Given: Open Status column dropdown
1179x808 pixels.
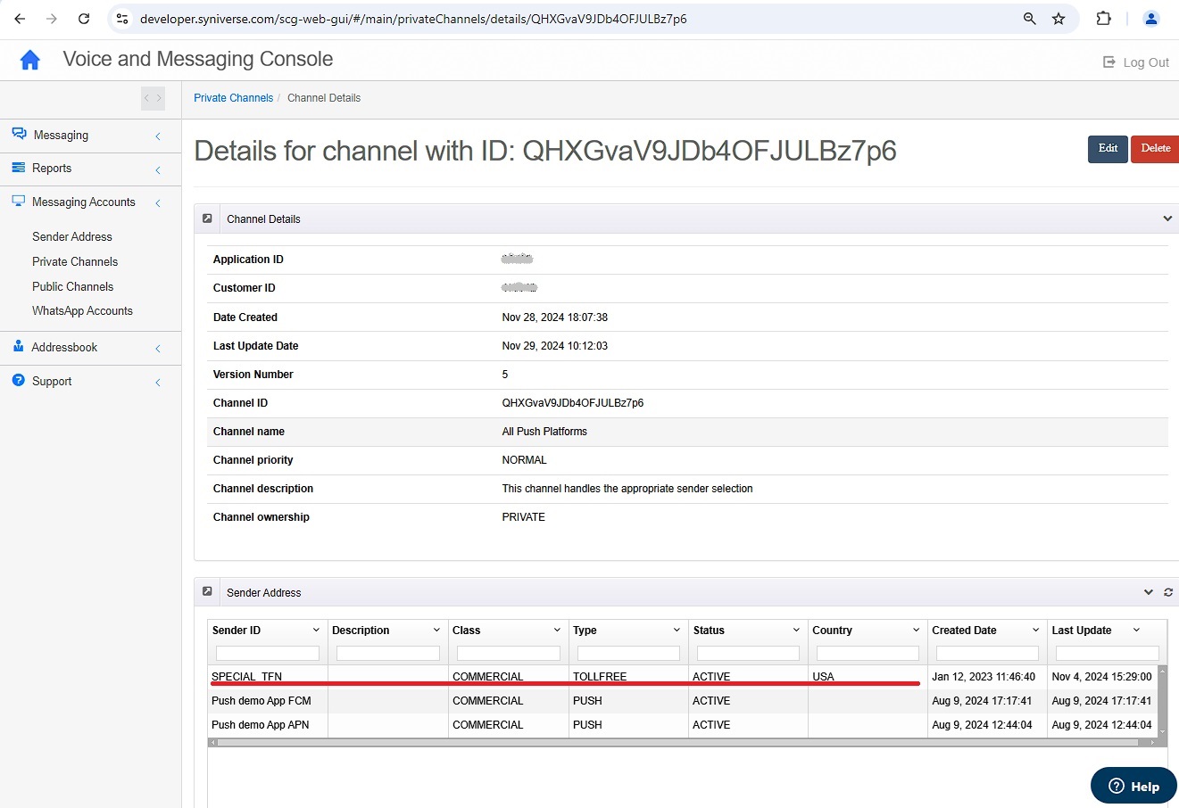Looking at the screenshot, I should (x=796, y=631).
